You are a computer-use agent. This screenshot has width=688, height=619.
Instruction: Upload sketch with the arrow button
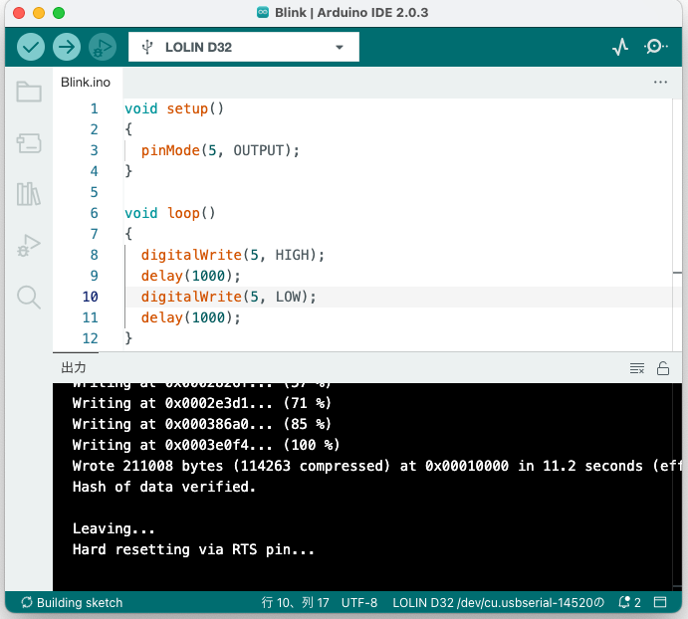(66, 47)
